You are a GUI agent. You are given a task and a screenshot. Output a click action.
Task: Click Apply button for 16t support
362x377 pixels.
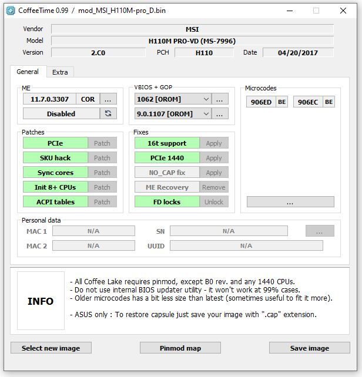[x=214, y=143]
